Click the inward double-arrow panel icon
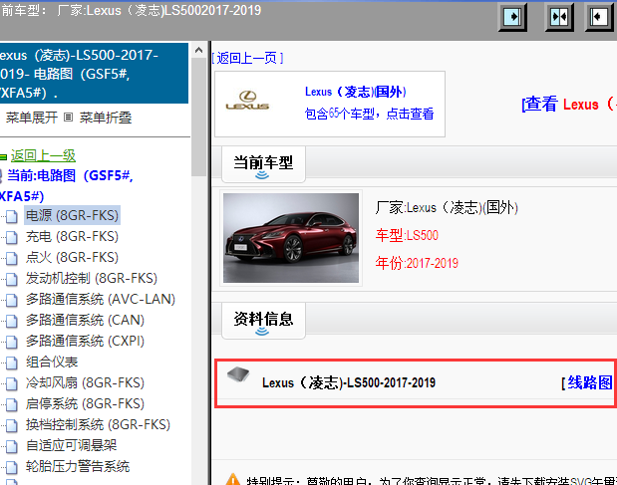The height and width of the screenshot is (485, 617). pyautogui.click(x=559, y=17)
